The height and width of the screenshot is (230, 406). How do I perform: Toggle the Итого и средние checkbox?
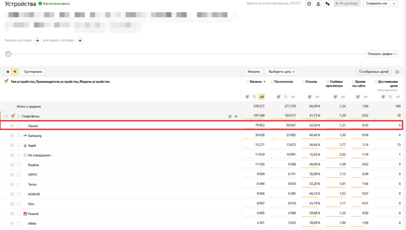(12, 106)
